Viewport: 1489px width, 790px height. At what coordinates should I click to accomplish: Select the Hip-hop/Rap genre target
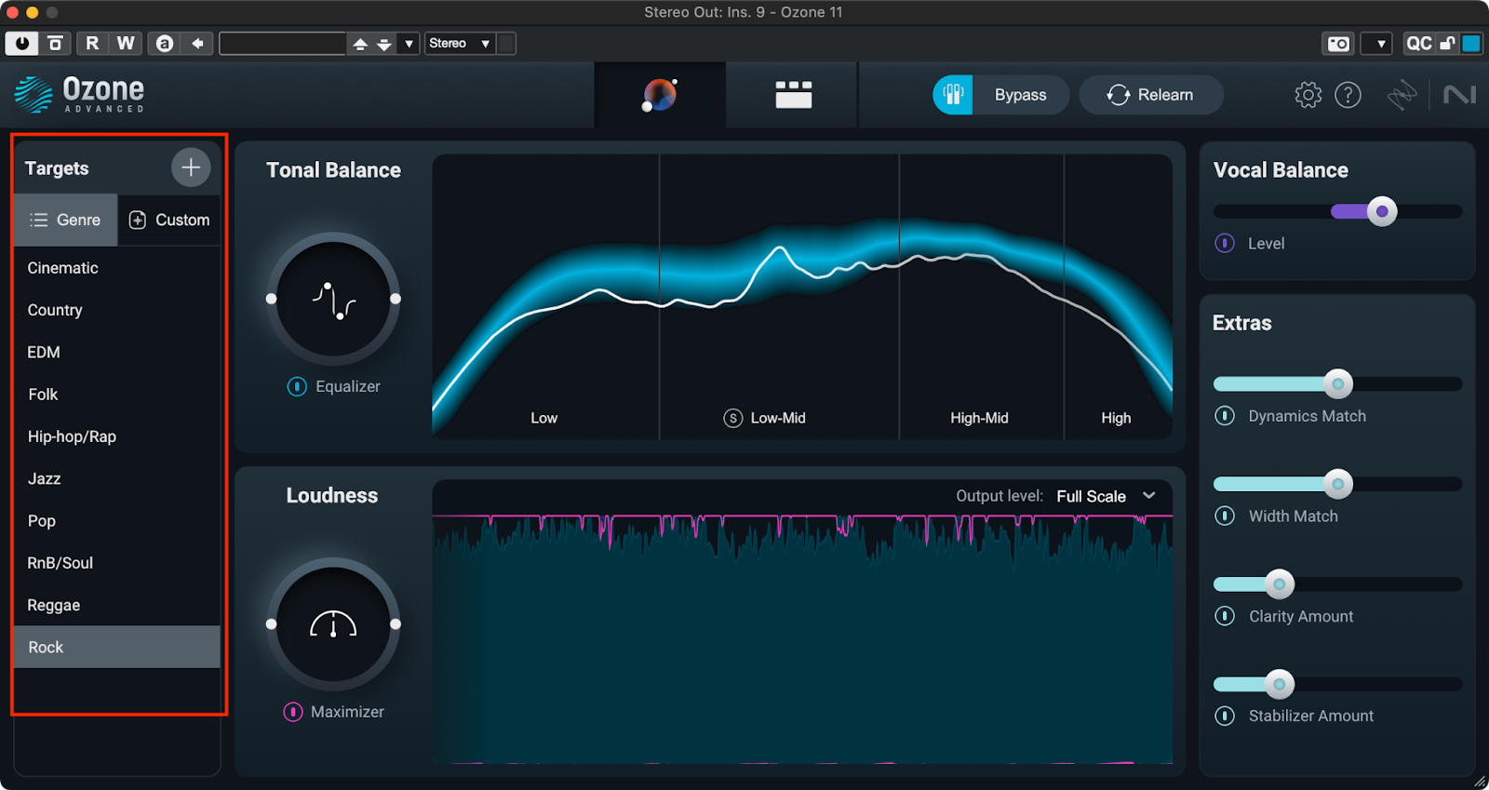(x=117, y=436)
